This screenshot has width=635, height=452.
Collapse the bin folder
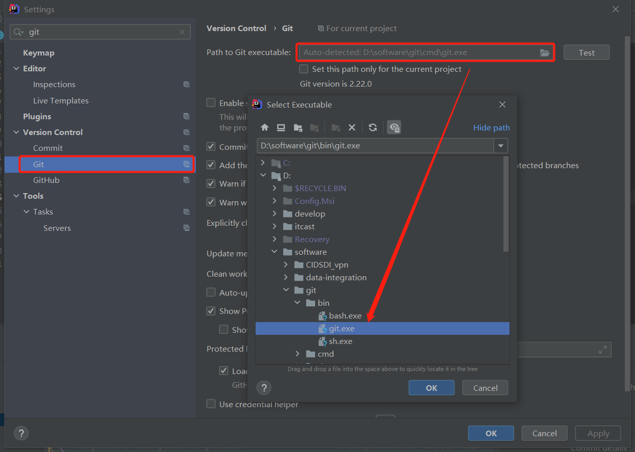tap(297, 303)
